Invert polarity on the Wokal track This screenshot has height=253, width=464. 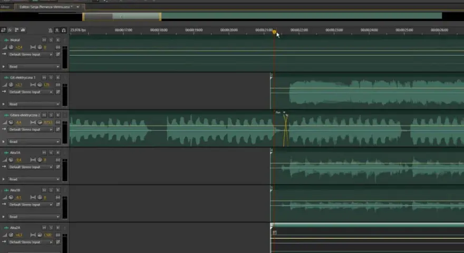pyautogui.click(x=58, y=54)
